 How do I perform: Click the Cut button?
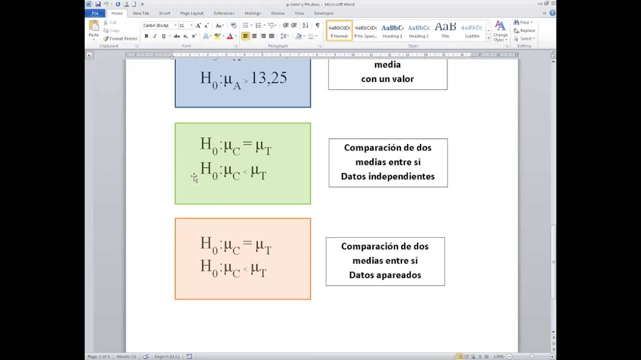(110, 22)
